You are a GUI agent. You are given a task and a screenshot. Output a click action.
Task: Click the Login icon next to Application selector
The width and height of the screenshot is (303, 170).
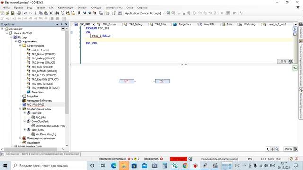169,13
